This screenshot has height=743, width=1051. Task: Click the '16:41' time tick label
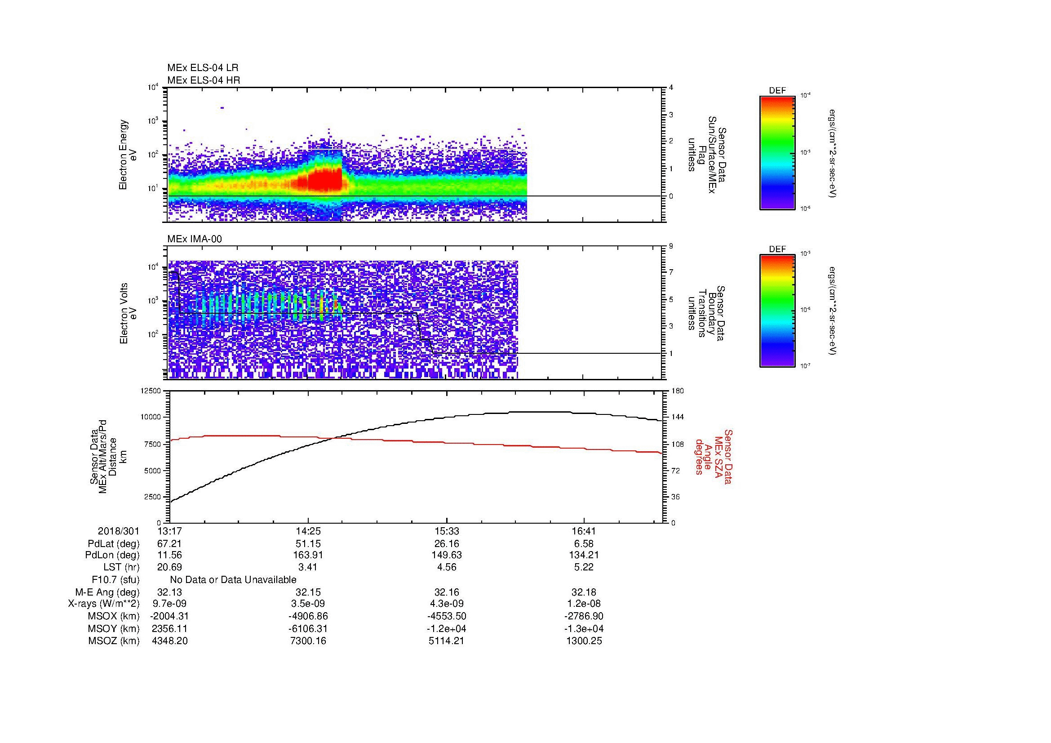(x=584, y=531)
